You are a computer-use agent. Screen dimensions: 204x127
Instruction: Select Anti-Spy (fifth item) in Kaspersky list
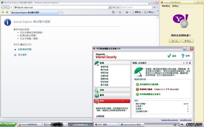click(x=104, y=79)
